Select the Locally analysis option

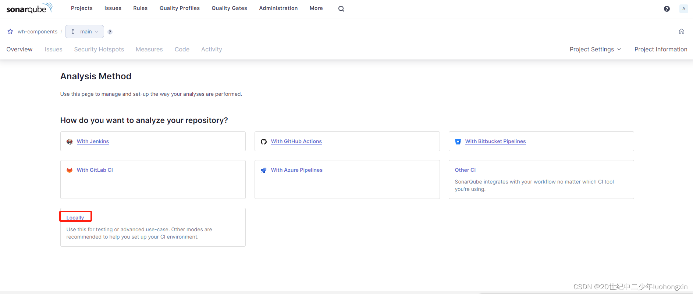75,218
